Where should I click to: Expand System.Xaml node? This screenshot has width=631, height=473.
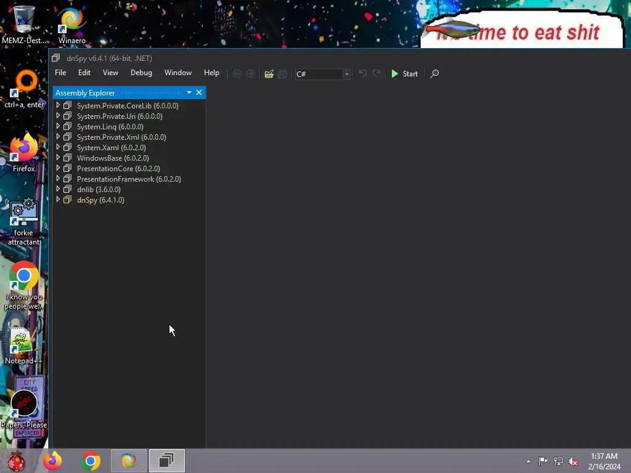pos(58,147)
